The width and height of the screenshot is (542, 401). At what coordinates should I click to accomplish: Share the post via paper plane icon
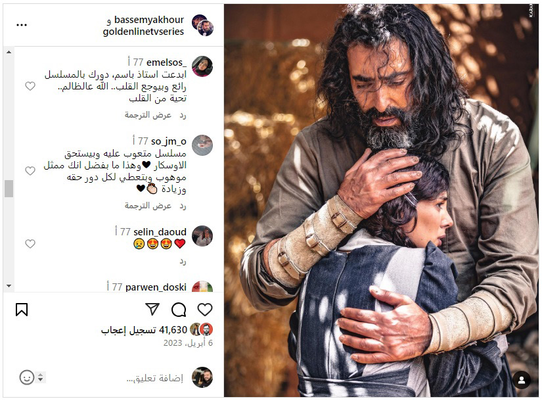coord(152,309)
